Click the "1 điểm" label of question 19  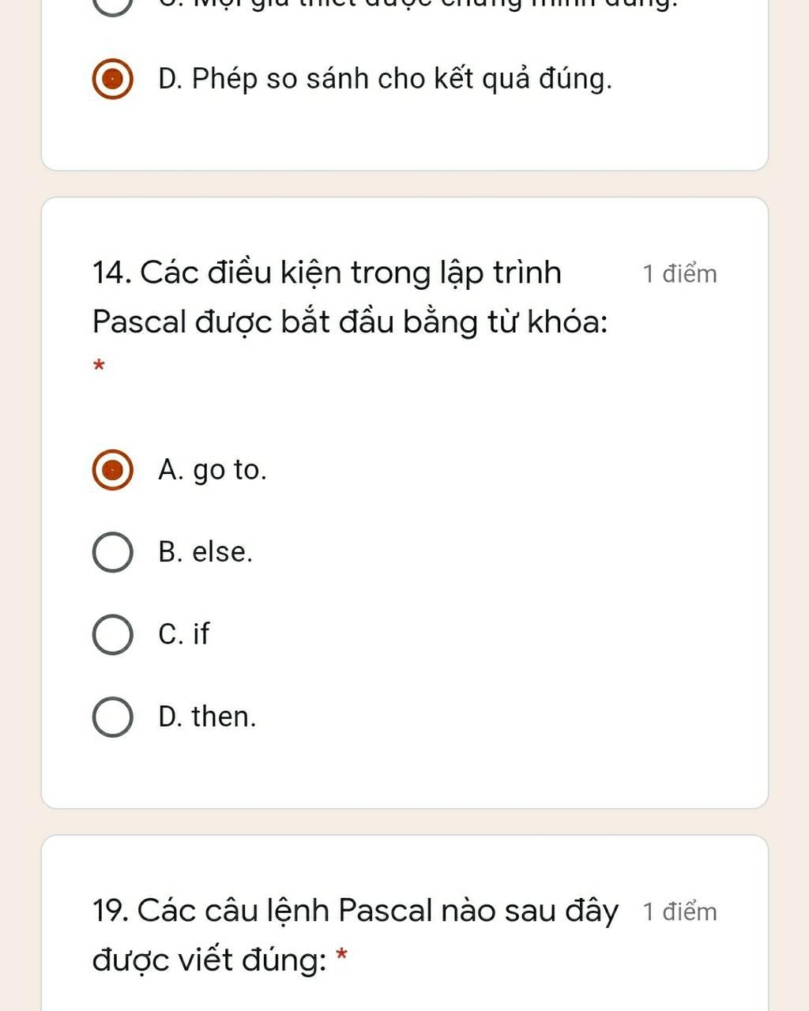pyautogui.click(x=679, y=911)
